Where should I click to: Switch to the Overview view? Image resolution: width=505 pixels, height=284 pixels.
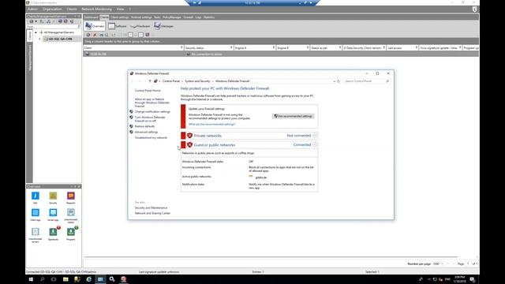95,26
